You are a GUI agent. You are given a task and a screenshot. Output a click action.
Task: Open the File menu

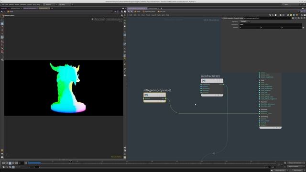point(3,4)
